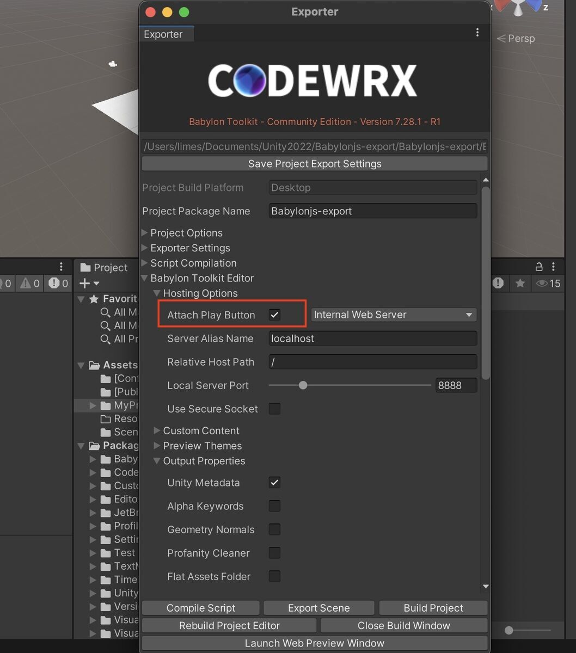Viewport: 576px width, 653px height.
Task: Click the CODEWRX logo
Action: click(312, 81)
